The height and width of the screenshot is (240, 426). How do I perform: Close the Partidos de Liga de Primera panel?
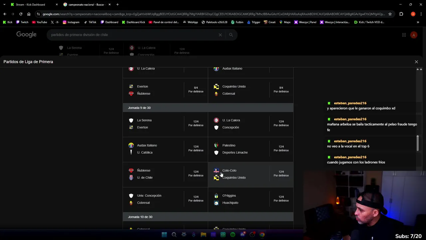pos(416,62)
